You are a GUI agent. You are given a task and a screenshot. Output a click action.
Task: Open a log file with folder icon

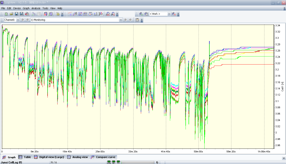[11, 14]
